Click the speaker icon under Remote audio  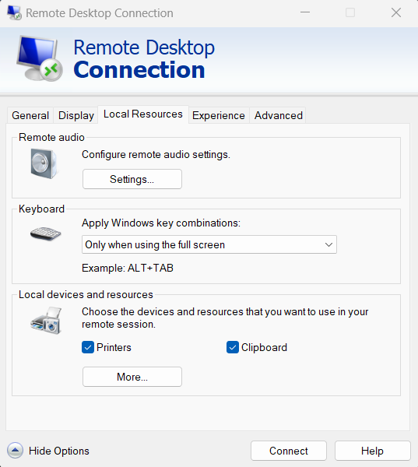[x=44, y=163]
